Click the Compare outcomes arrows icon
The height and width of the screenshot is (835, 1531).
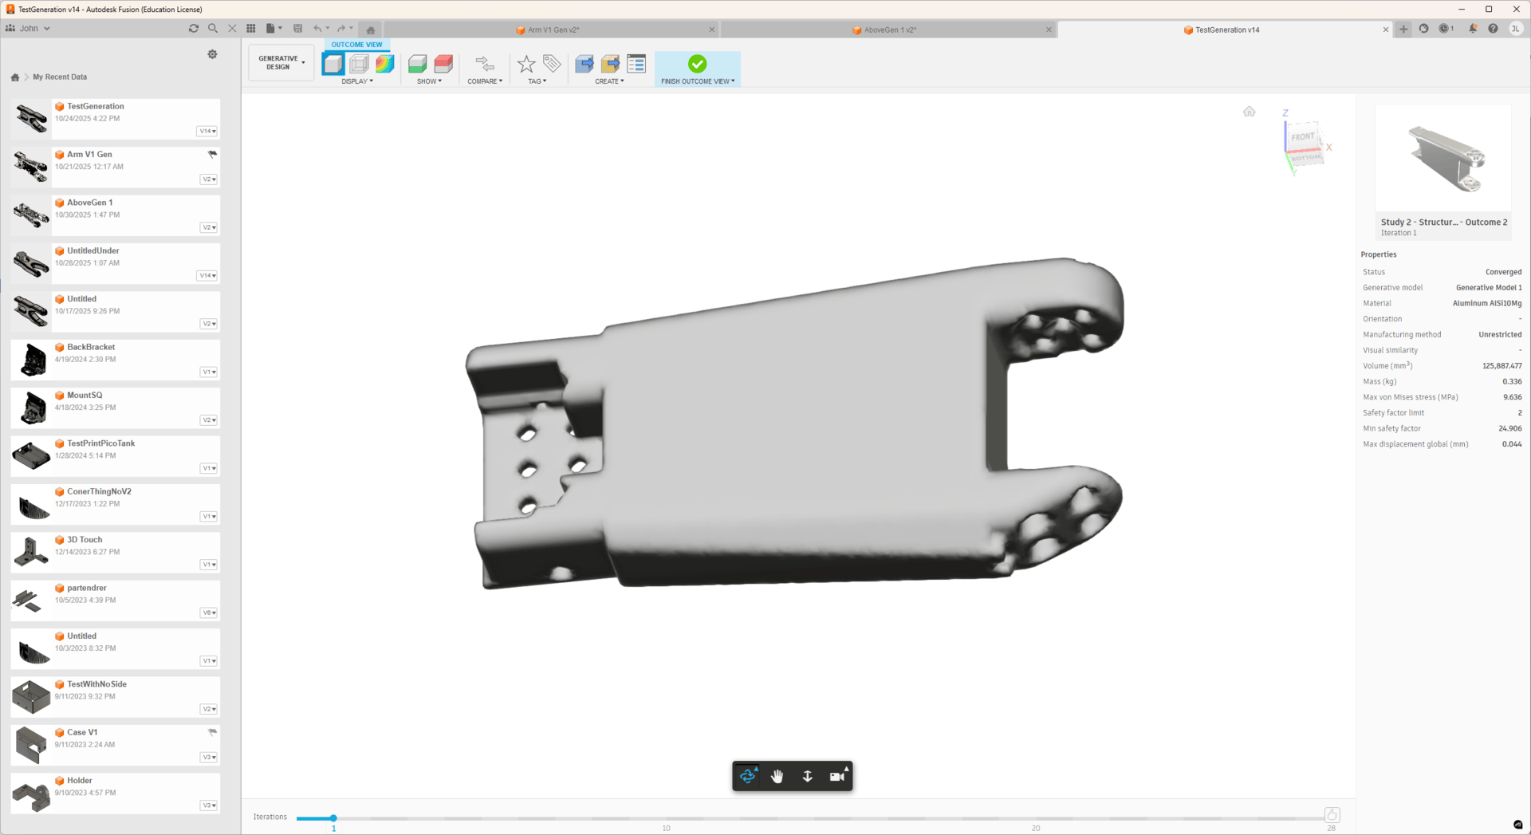click(x=484, y=64)
